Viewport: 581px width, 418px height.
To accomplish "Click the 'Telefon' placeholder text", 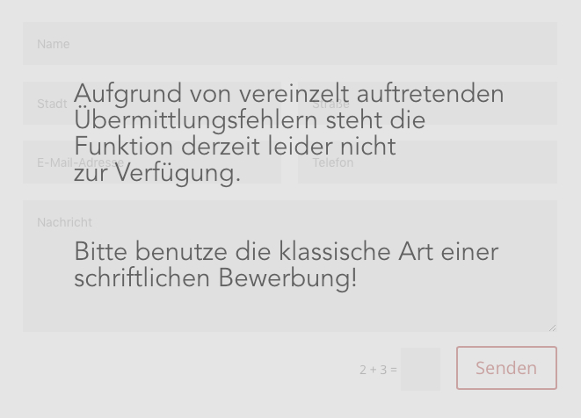I will point(333,162).
